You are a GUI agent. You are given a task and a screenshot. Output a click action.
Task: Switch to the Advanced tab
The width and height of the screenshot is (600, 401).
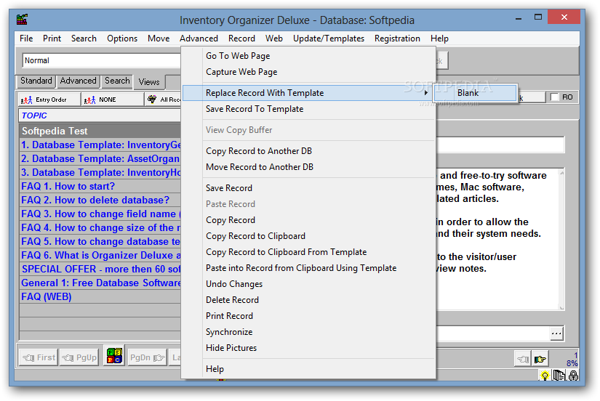78,81
